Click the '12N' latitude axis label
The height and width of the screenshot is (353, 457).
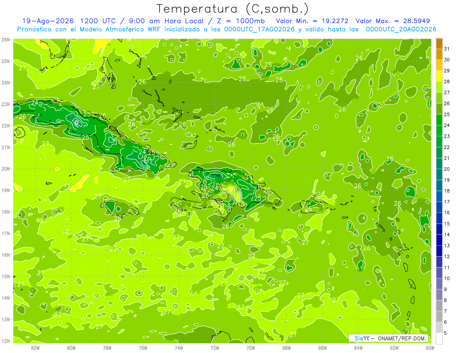tap(6, 341)
